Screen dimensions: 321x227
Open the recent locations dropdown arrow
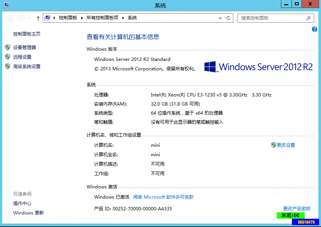[29, 18]
